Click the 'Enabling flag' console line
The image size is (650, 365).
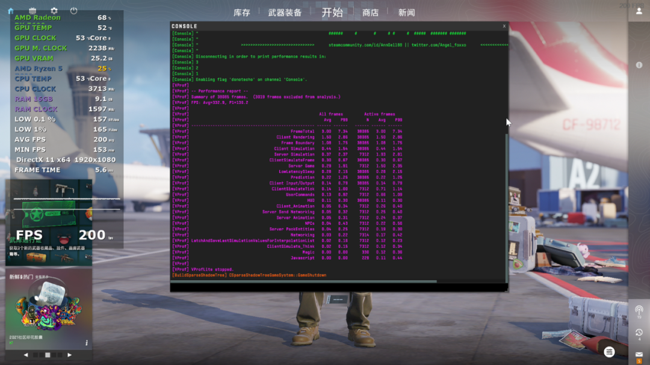[x=240, y=79]
